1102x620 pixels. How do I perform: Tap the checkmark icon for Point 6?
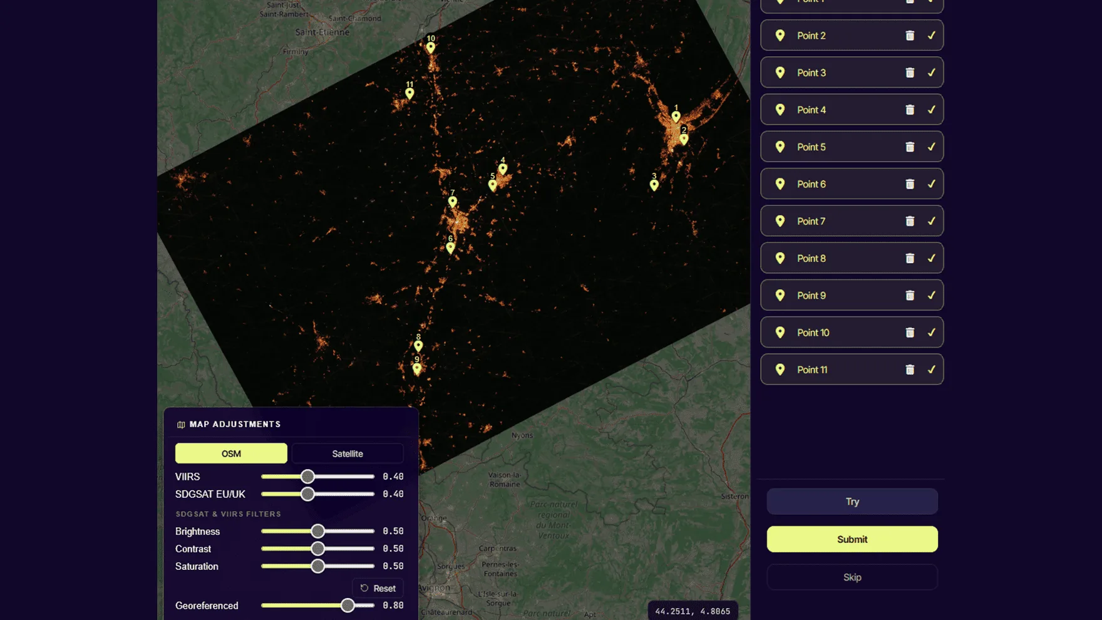pos(931,184)
